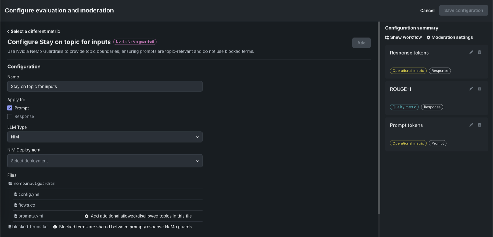Viewport: 493px width, 237px height.
Task: Collapse the nemo.input.guardrail folder
Action: coord(10,184)
